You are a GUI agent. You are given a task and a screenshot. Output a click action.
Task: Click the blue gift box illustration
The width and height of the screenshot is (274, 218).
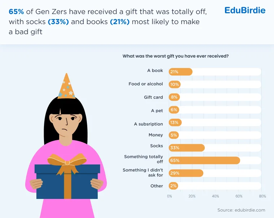point(67,181)
